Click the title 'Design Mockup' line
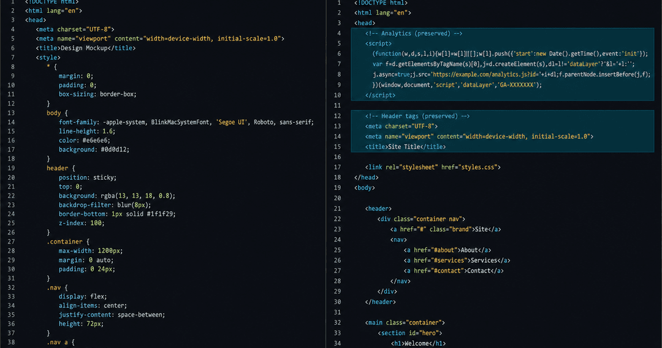The height and width of the screenshot is (348, 662). (86, 48)
